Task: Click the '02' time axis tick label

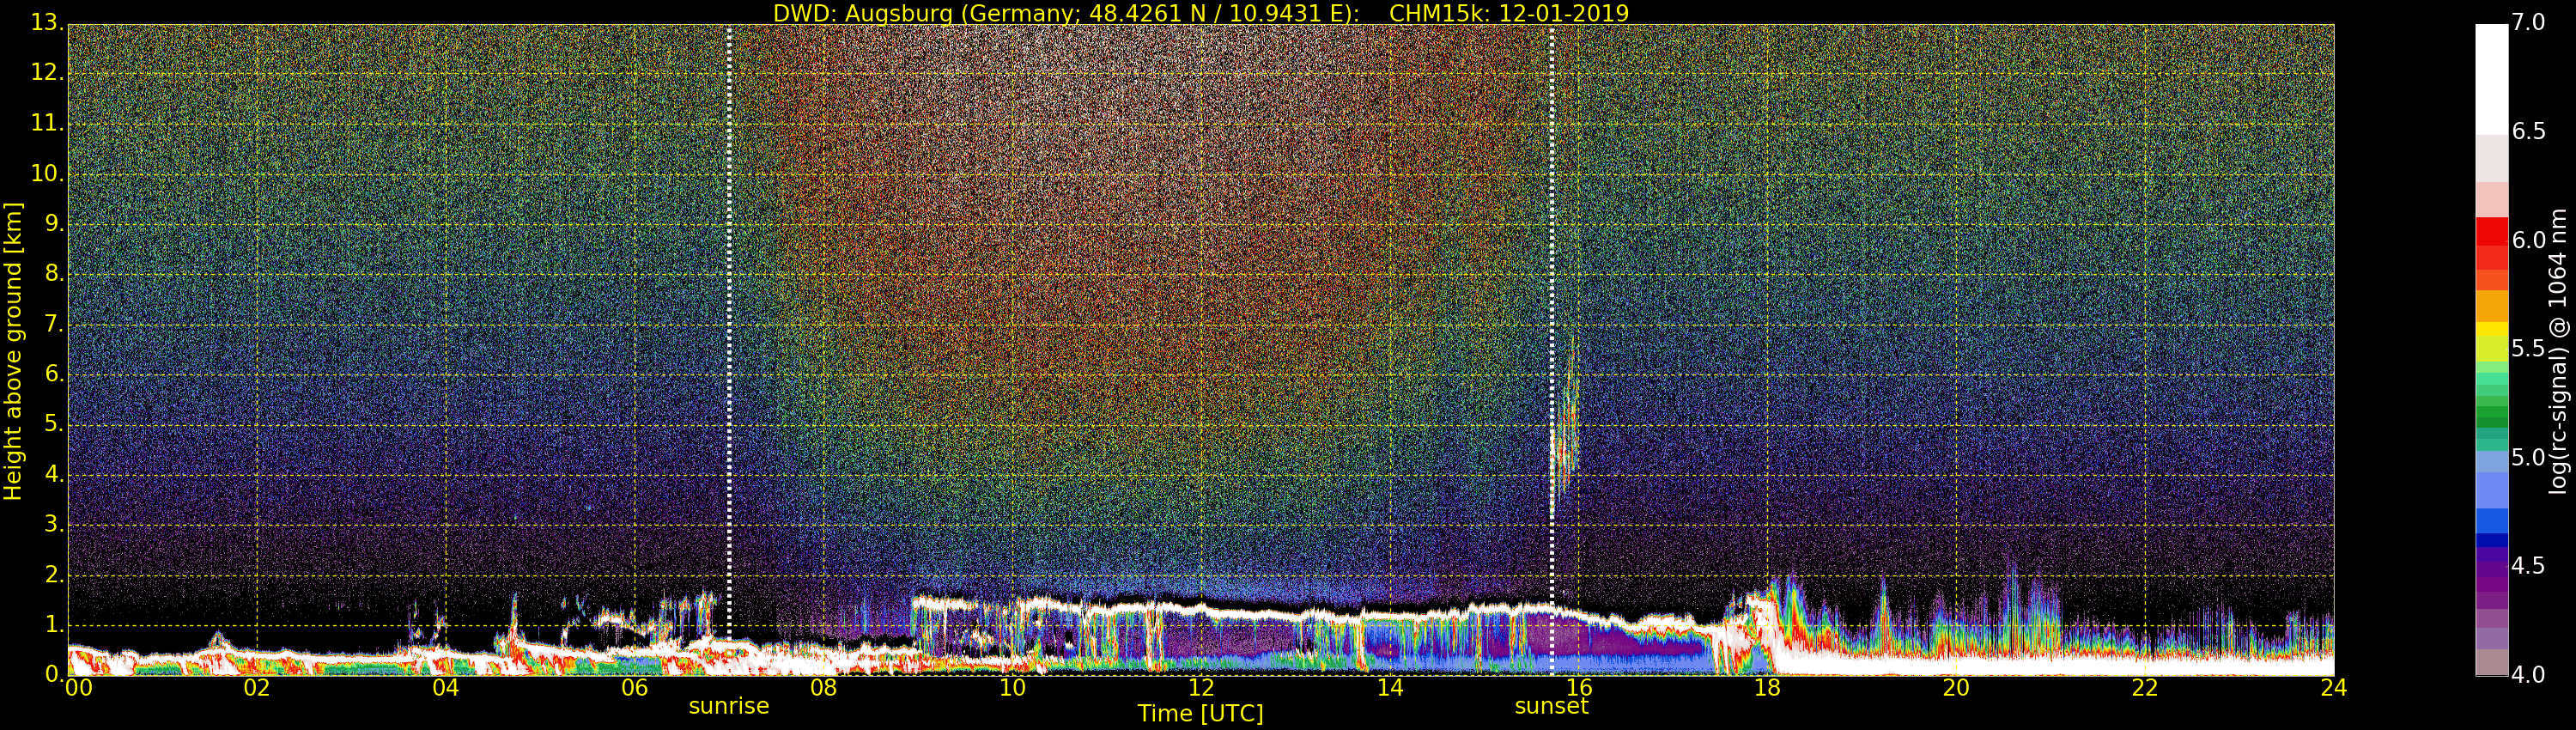Action: (257, 688)
